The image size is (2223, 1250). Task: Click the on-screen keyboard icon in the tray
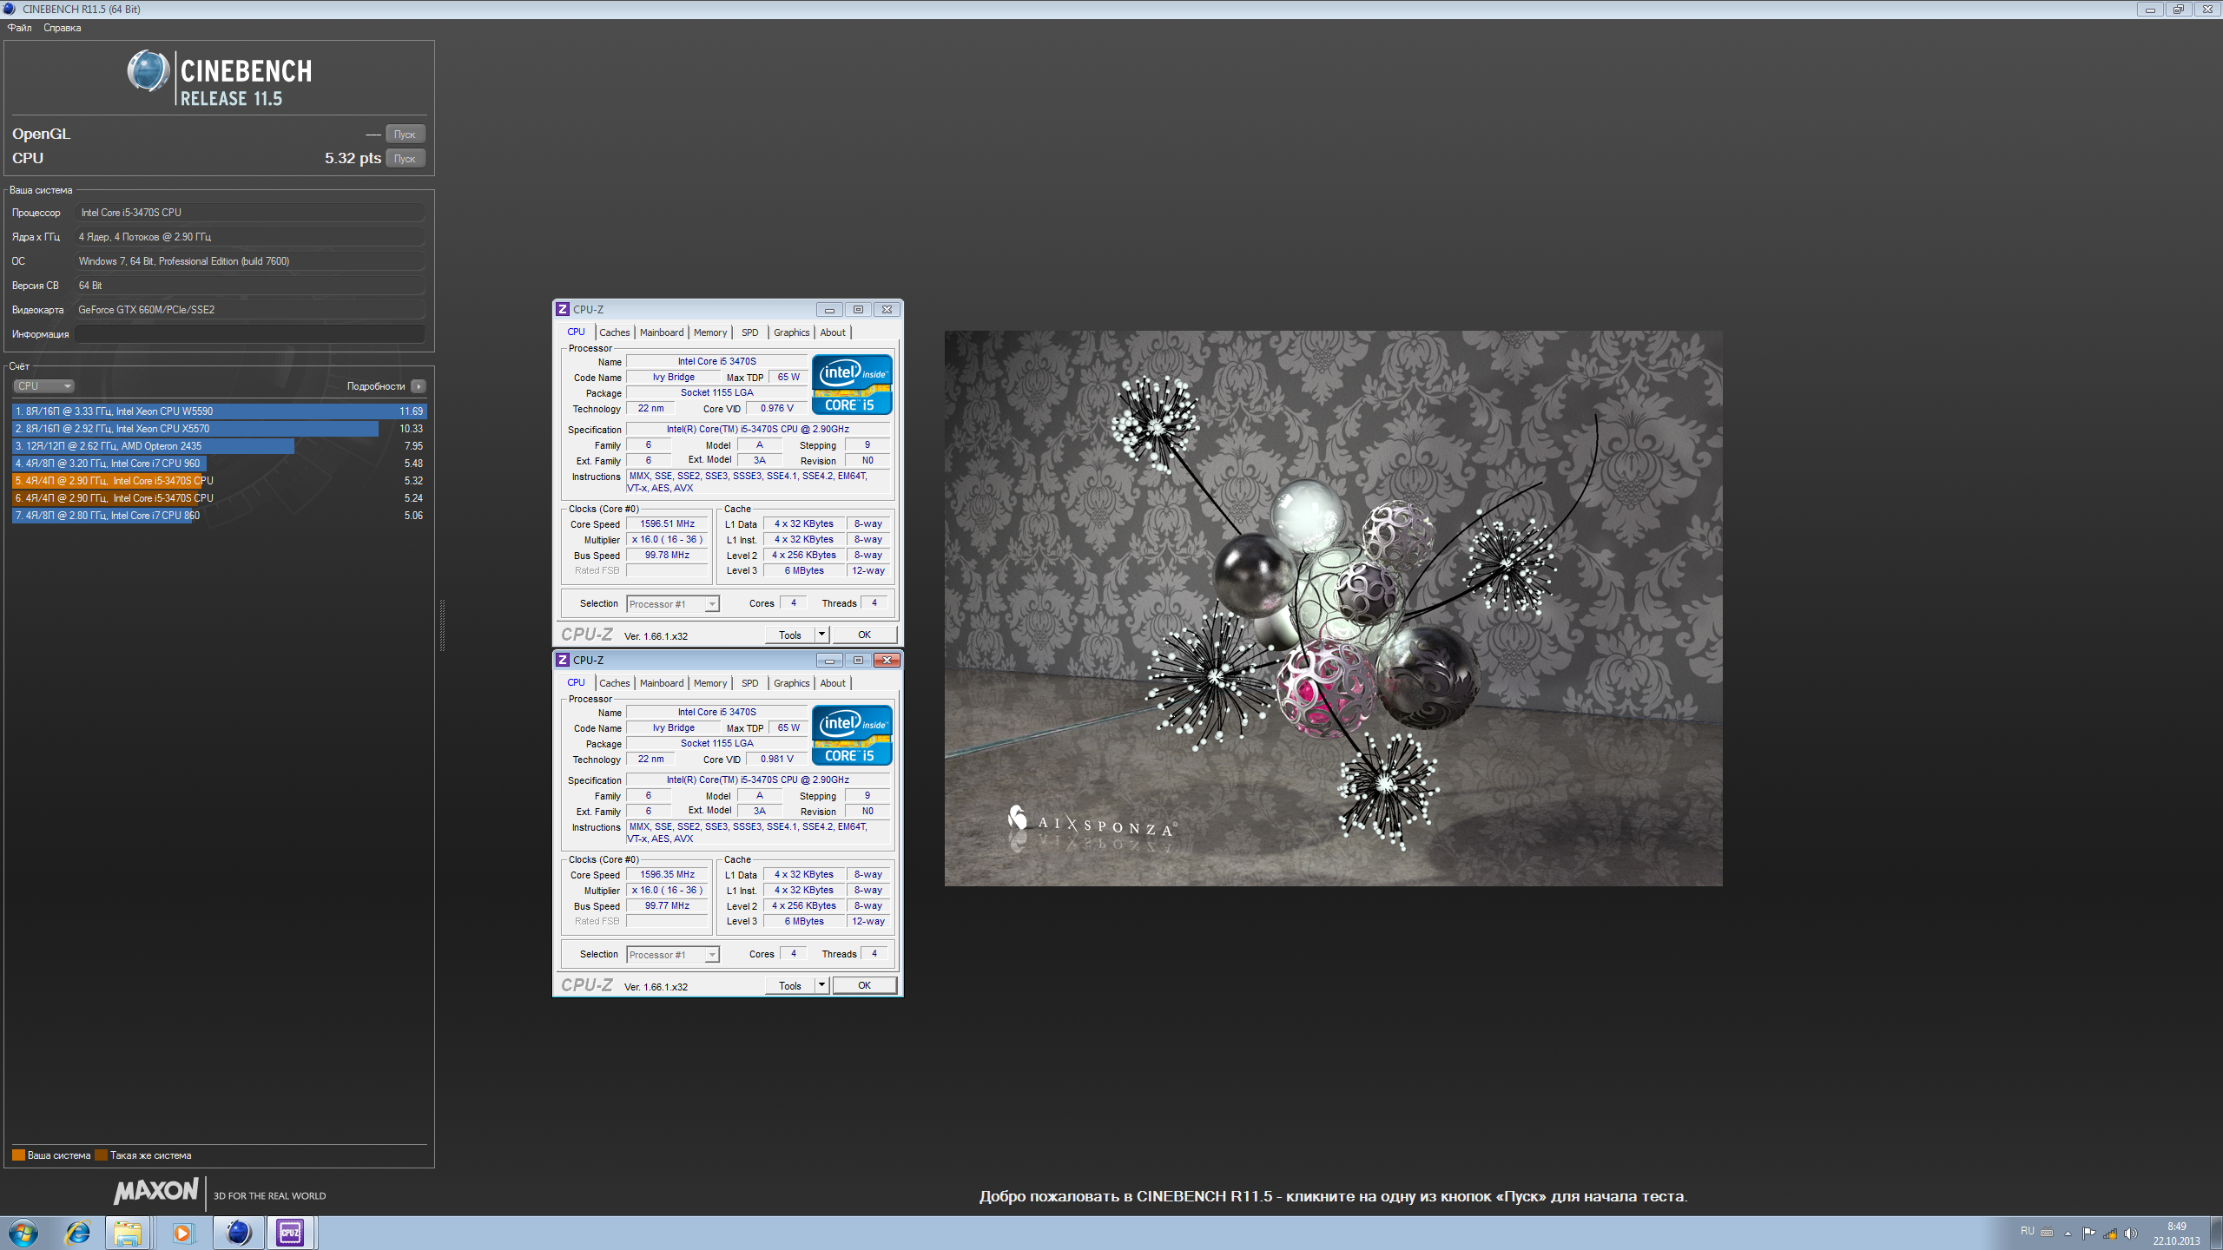(2047, 1233)
